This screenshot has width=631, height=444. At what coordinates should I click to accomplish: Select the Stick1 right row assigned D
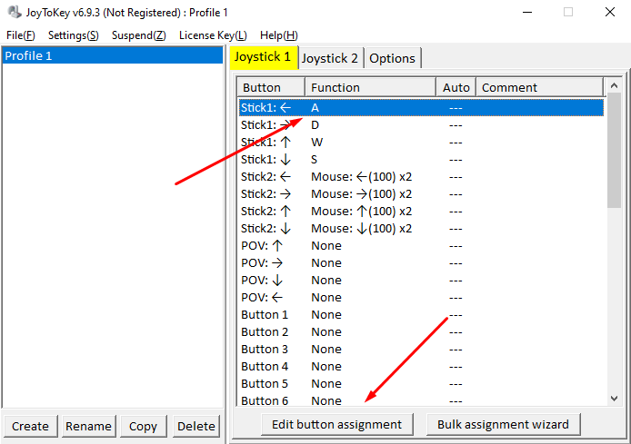click(x=421, y=125)
